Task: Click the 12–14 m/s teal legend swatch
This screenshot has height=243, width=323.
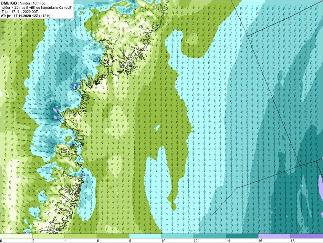Action: [210, 236]
